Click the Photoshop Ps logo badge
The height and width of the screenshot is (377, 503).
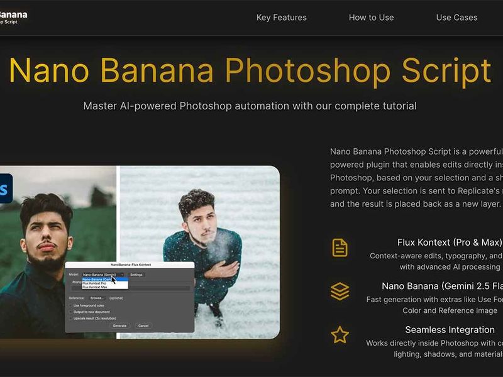[6, 188]
